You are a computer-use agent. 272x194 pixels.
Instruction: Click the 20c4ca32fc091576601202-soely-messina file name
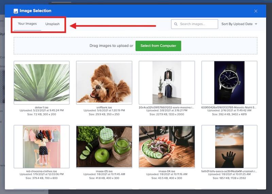tap(166, 107)
